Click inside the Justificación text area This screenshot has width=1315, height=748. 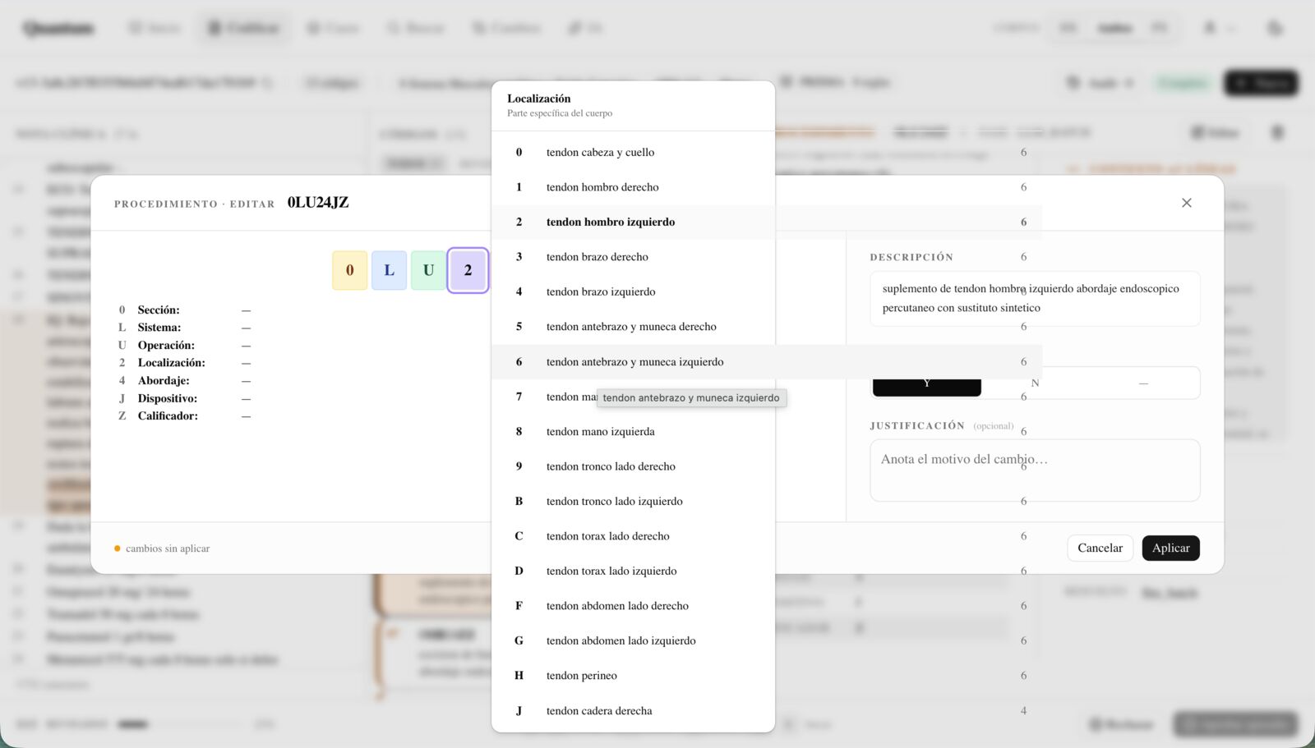tap(1034, 470)
